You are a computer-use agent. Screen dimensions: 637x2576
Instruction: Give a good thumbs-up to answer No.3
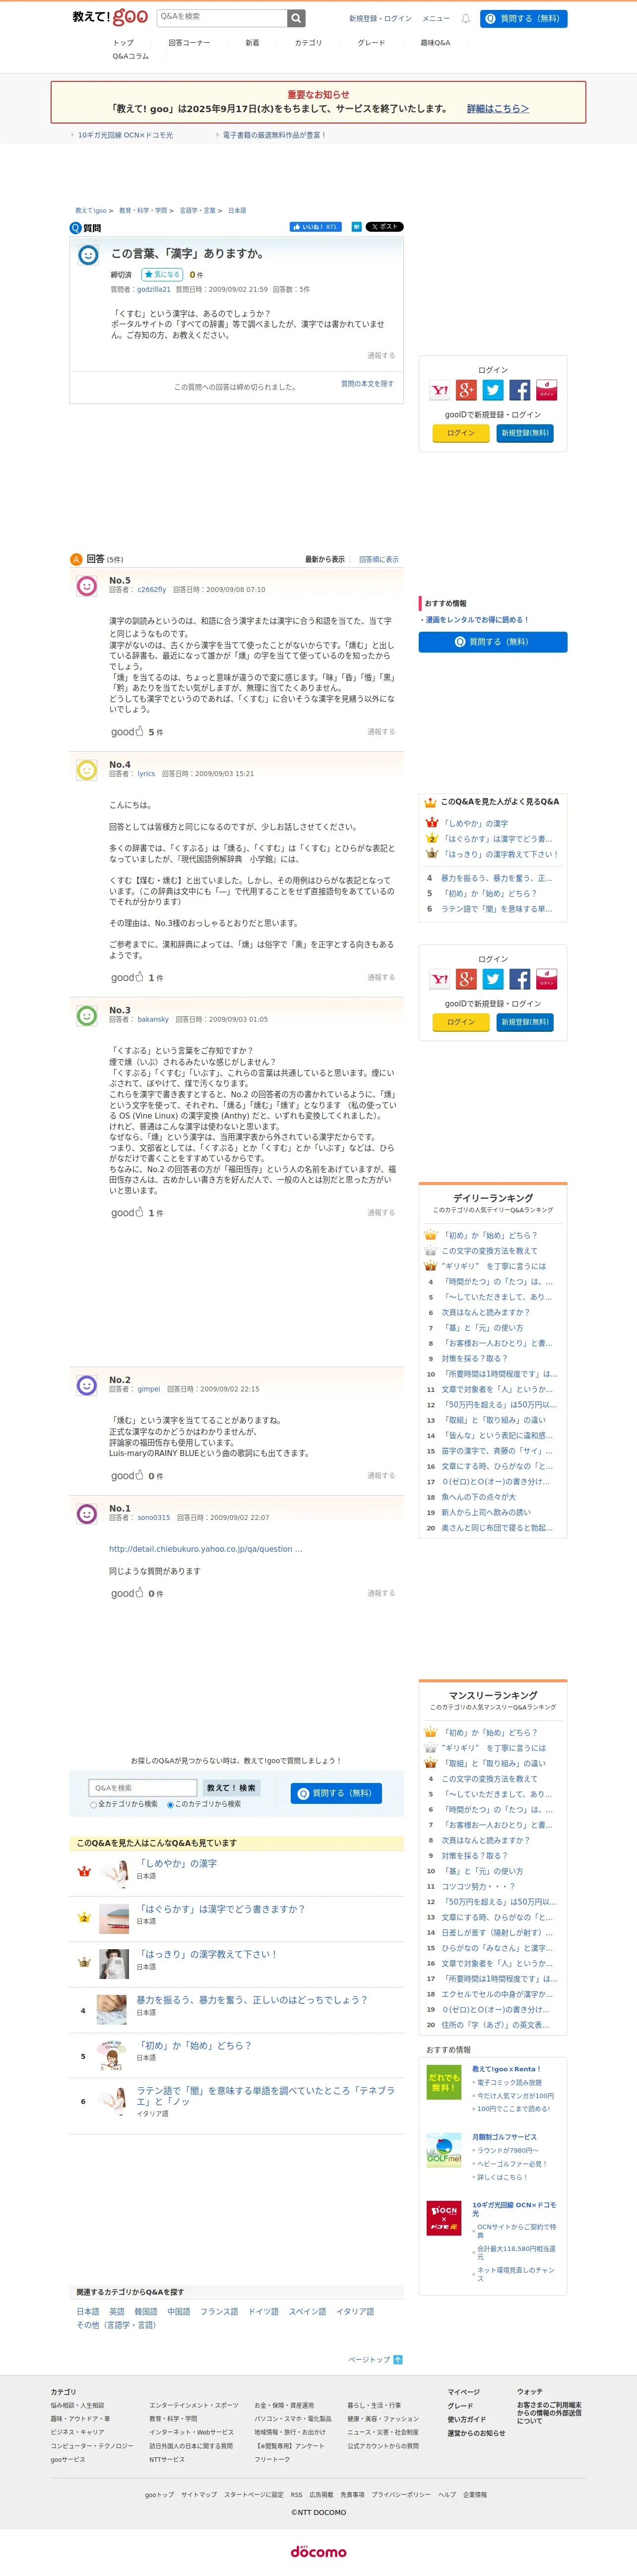128,1213
